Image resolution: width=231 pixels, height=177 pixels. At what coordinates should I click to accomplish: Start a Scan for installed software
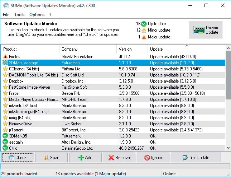[52, 158]
